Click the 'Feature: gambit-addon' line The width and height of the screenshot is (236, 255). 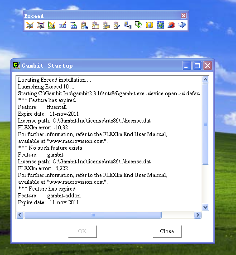pos(49,196)
